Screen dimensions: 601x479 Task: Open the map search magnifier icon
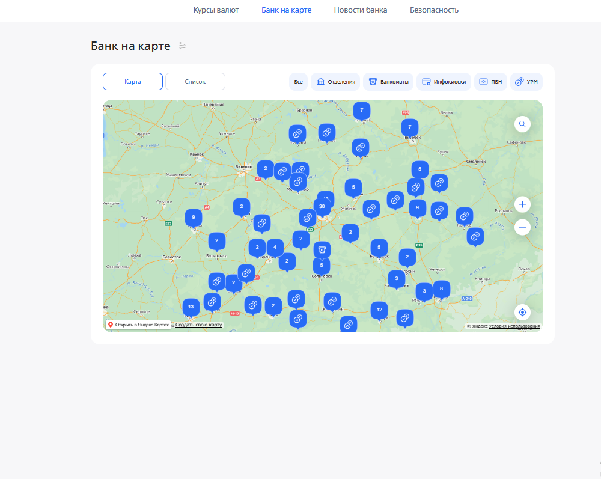click(x=522, y=124)
